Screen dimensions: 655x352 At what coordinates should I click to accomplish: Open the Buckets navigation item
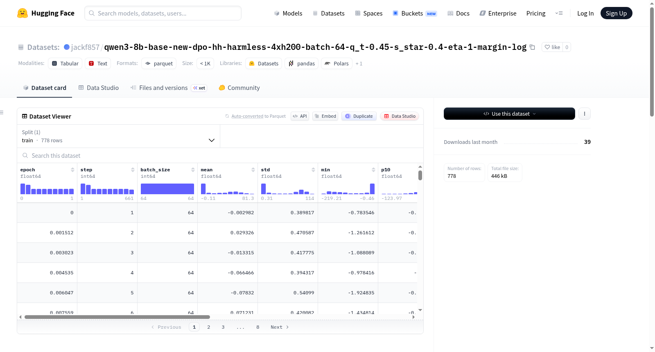(x=415, y=13)
